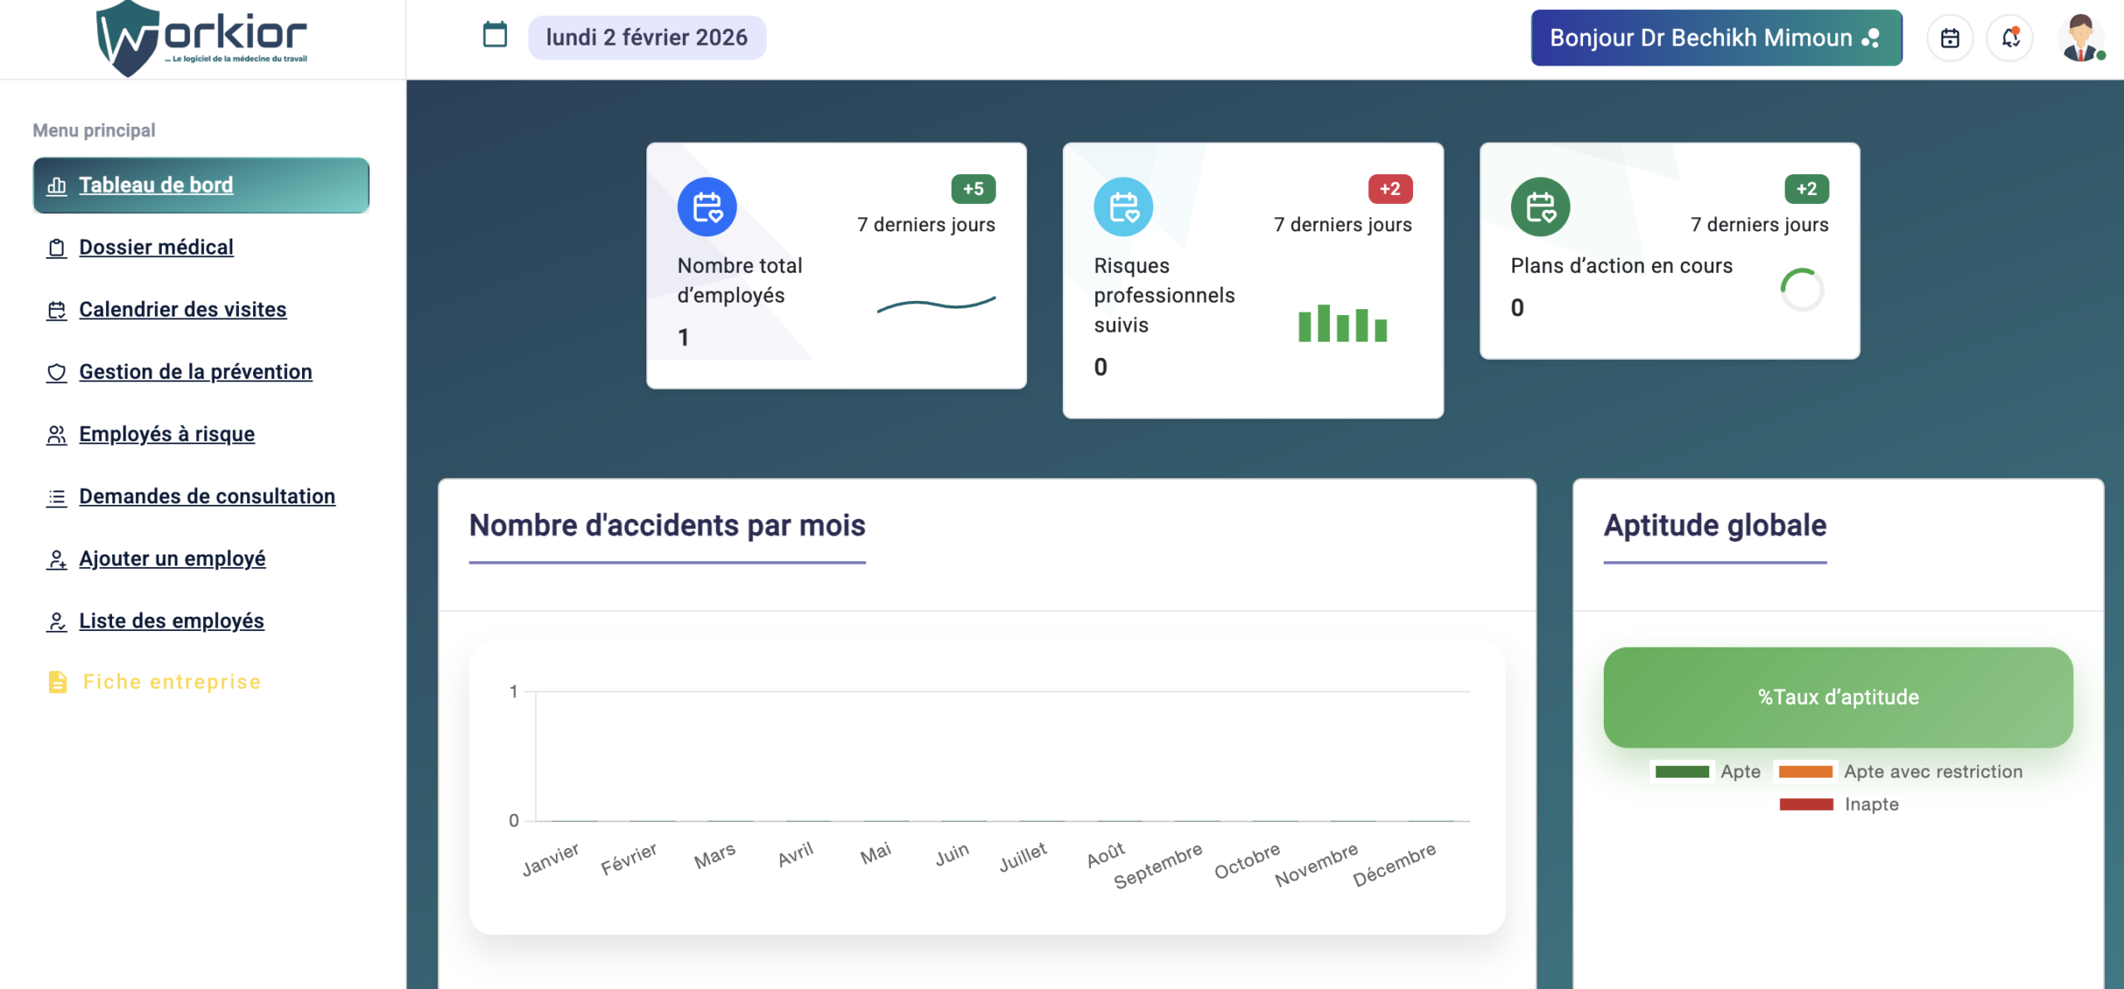Click the date lundi 2 février 2026
The height and width of the screenshot is (989, 2124).
(x=646, y=37)
